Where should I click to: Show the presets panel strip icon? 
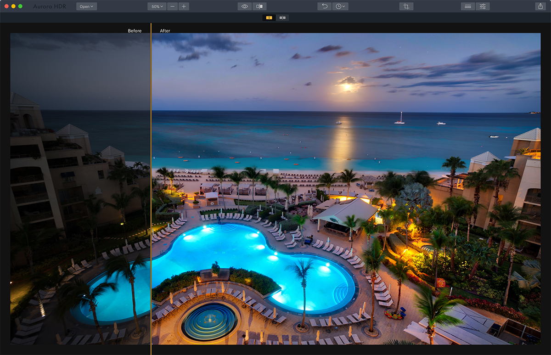[468, 6]
